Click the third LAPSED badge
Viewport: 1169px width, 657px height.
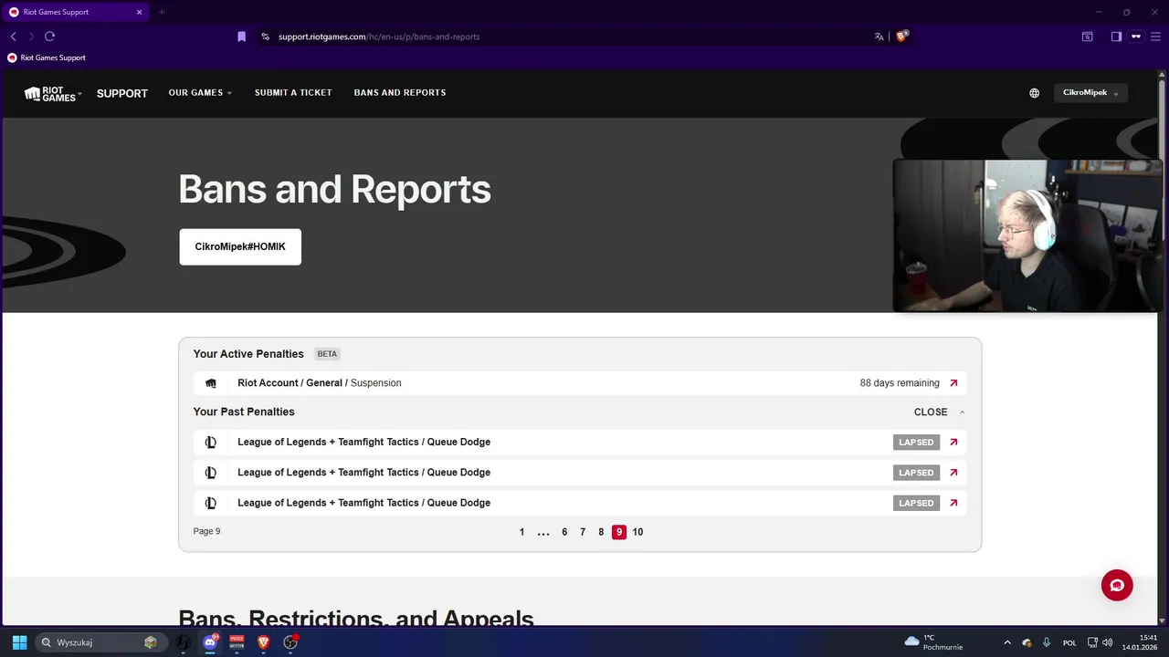pos(916,503)
